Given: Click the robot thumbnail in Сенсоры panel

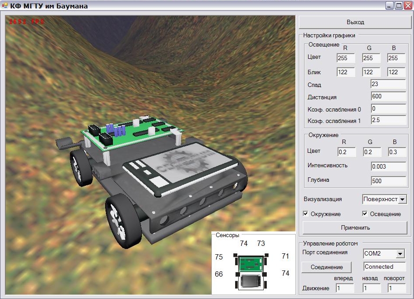Looking at the screenshot, I should pos(250,271).
